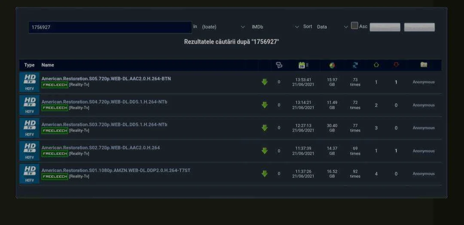Click the Rezultatele căutării heading
This screenshot has width=464, height=225.
(x=232, y=42)
